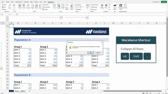Switch to the Data ribbon tab
Screen dimensions: 168x94
pyautogui.click(x=31, y=2)
